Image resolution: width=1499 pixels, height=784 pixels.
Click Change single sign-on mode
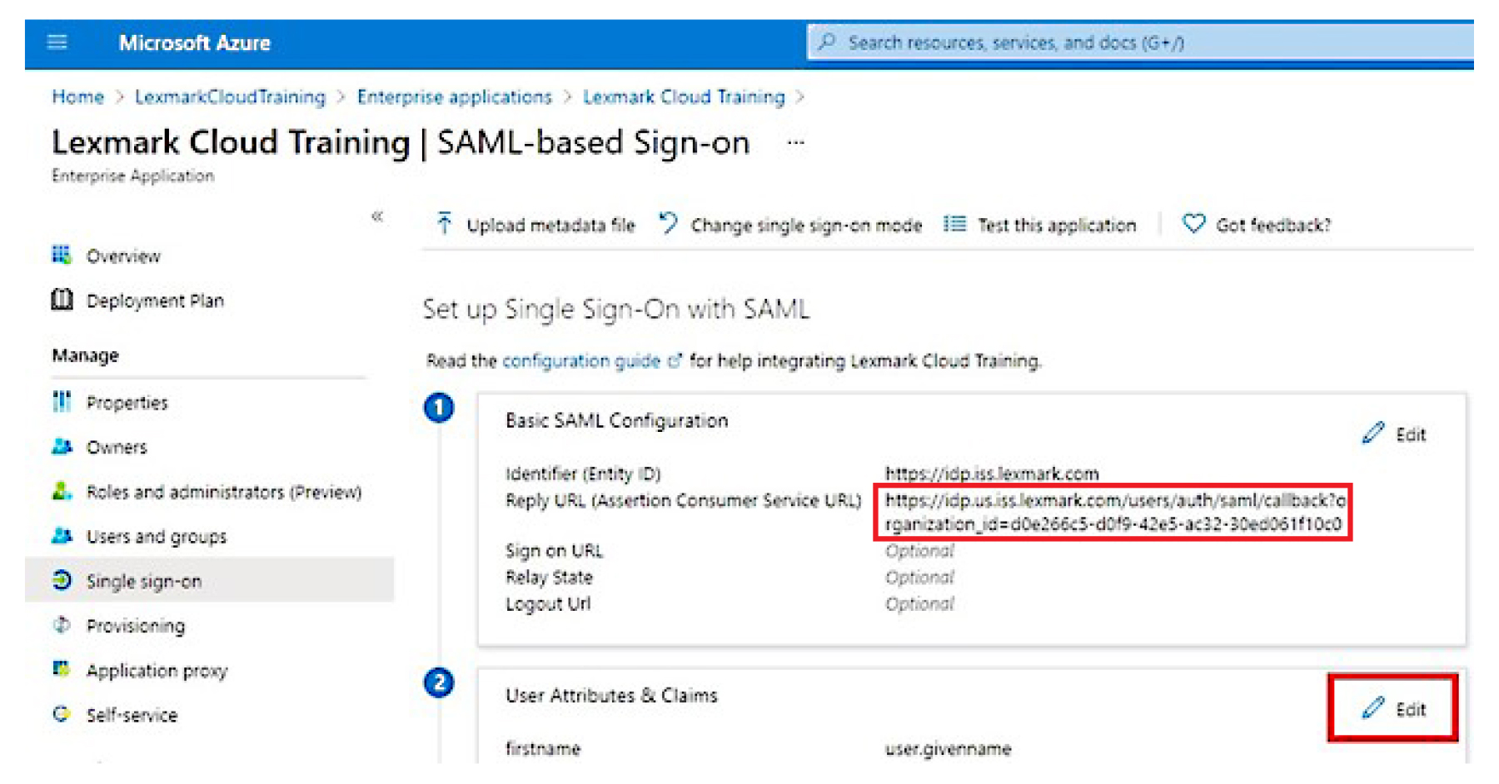pos(804,224)
